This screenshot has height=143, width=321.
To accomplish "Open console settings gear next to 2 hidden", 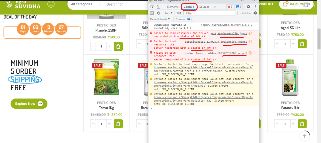I will point(255,13).
